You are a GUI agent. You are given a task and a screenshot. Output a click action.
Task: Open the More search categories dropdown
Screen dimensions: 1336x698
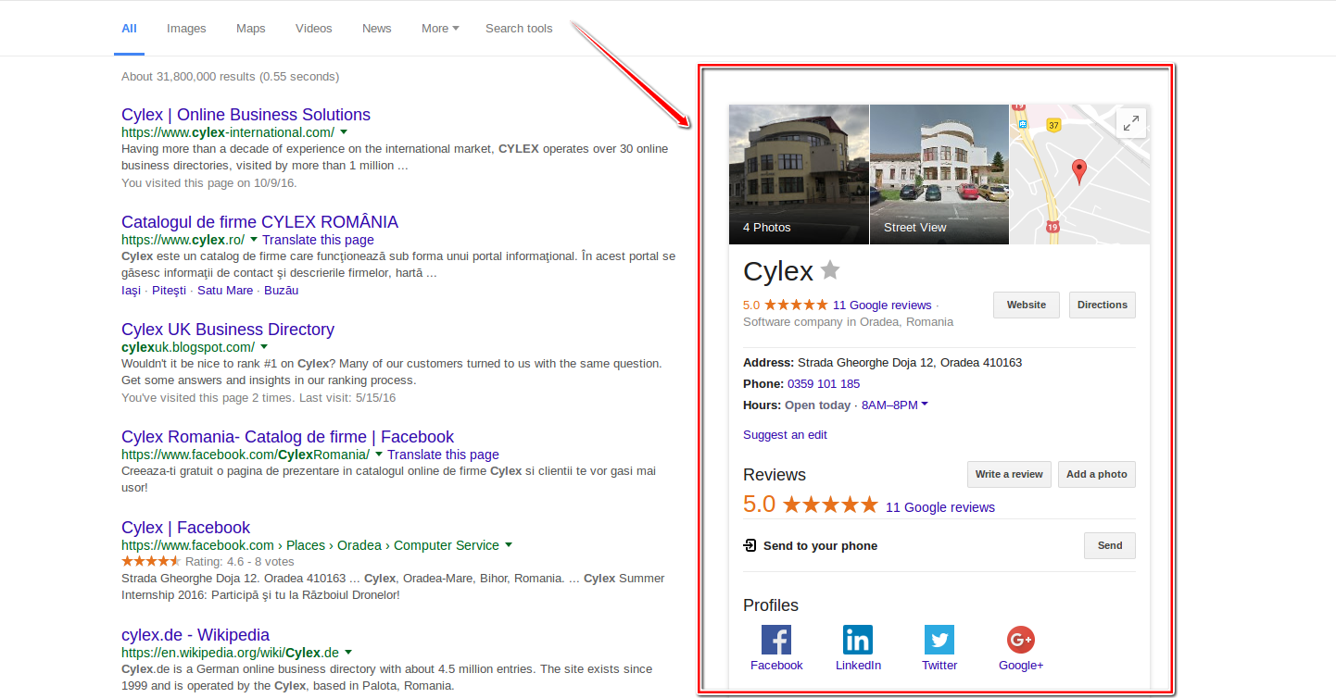439,28
